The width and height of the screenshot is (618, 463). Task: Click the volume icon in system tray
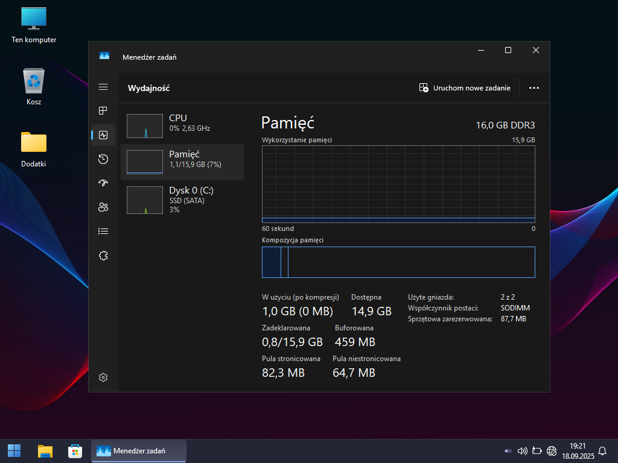[x=523, y=451]
